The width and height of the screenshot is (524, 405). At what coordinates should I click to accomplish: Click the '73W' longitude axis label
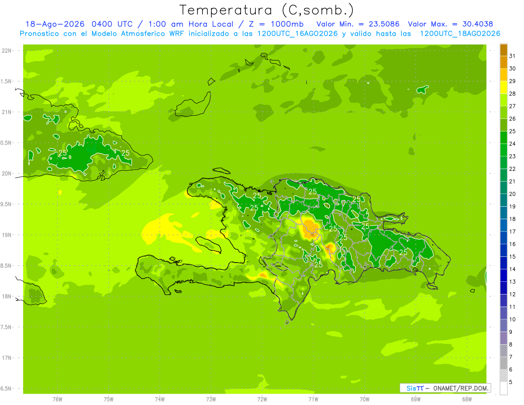[x=211, y=399]
